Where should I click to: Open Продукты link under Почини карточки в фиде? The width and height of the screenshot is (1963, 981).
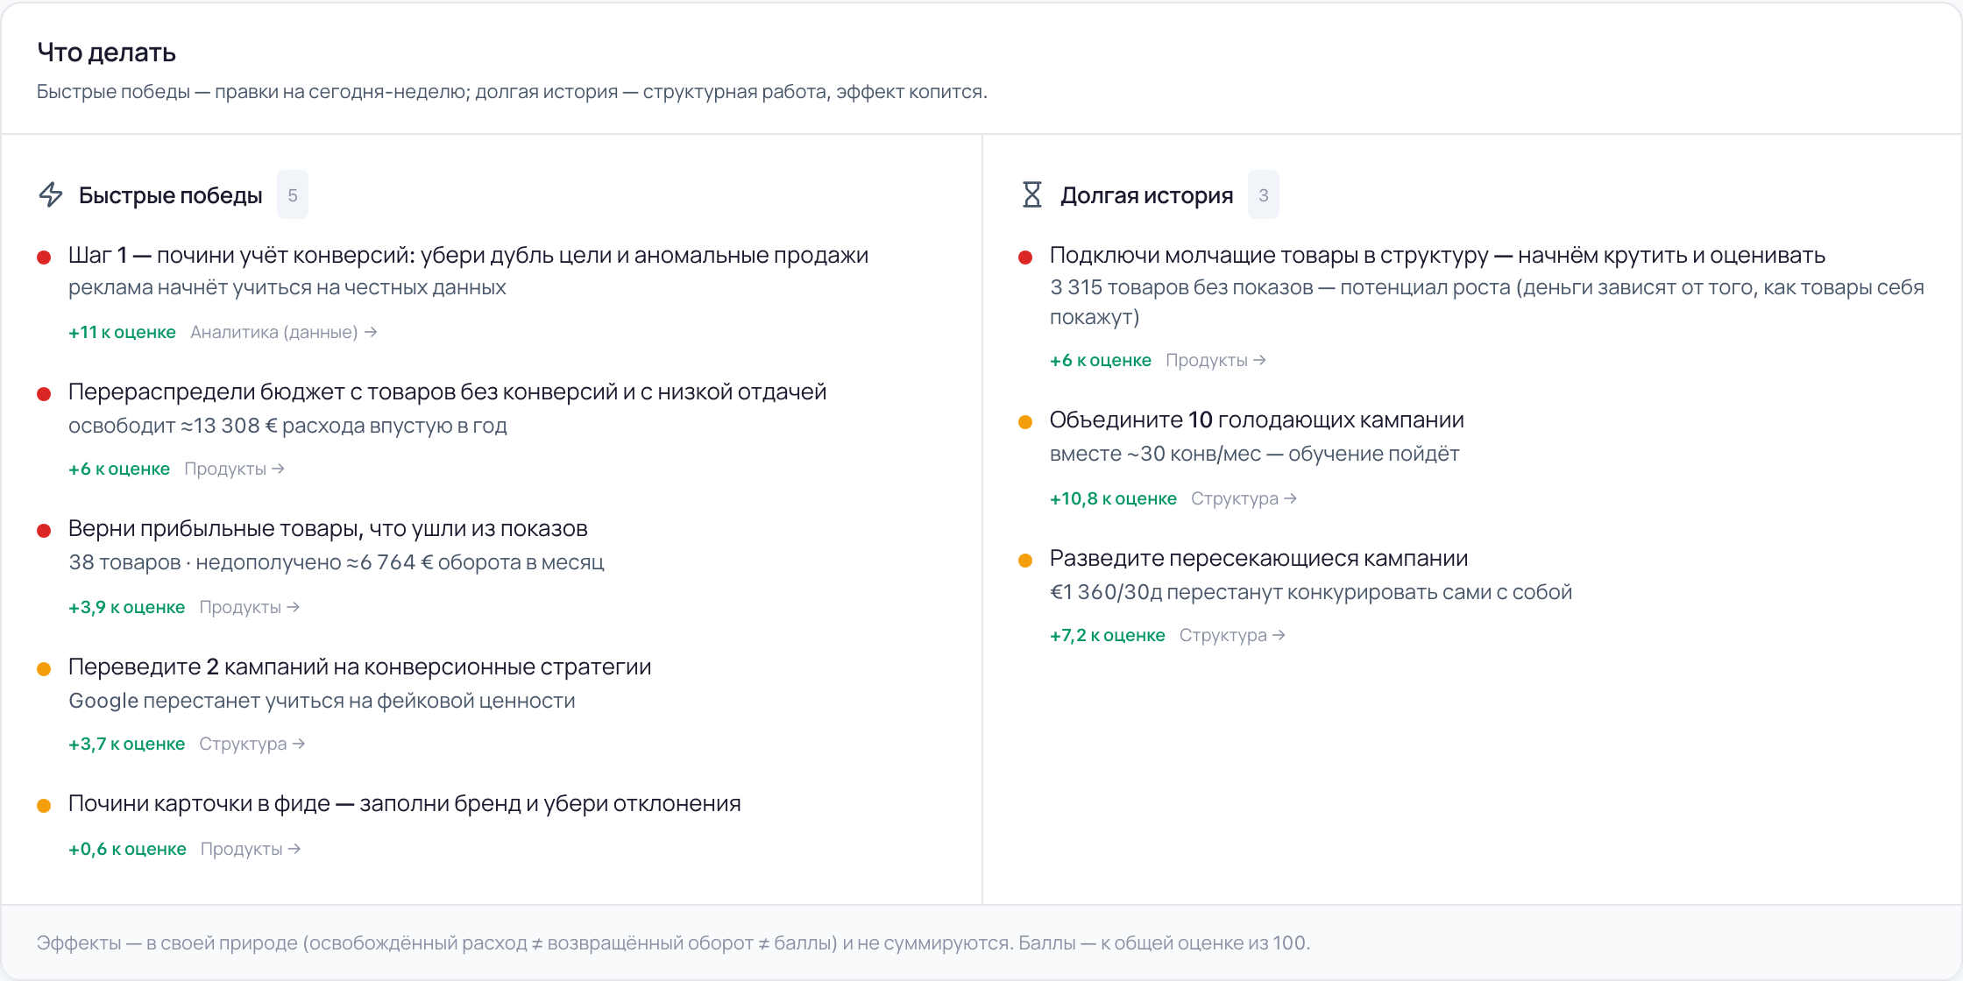(x=251, y=849)
